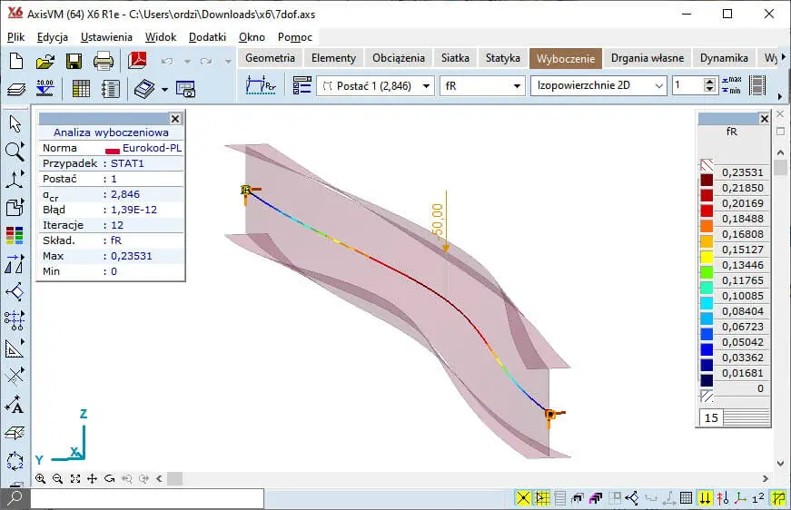This screenshot has width=791, height=510.
Task: Click the Save file floppy icon
Action: point(74,62)
